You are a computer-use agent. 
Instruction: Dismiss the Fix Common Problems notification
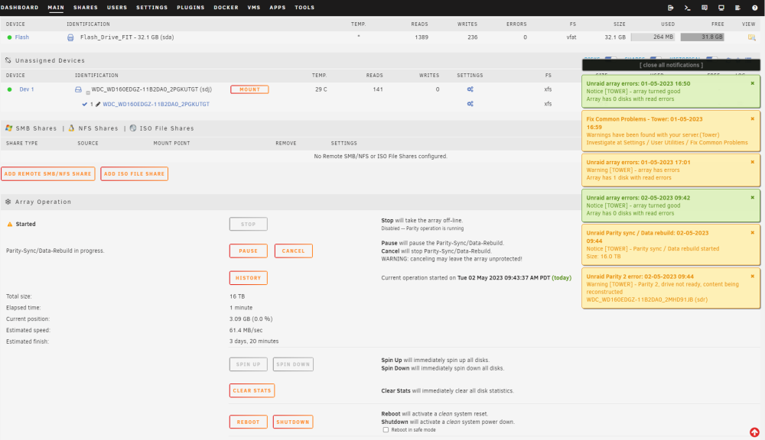click(x=752, y=119)
